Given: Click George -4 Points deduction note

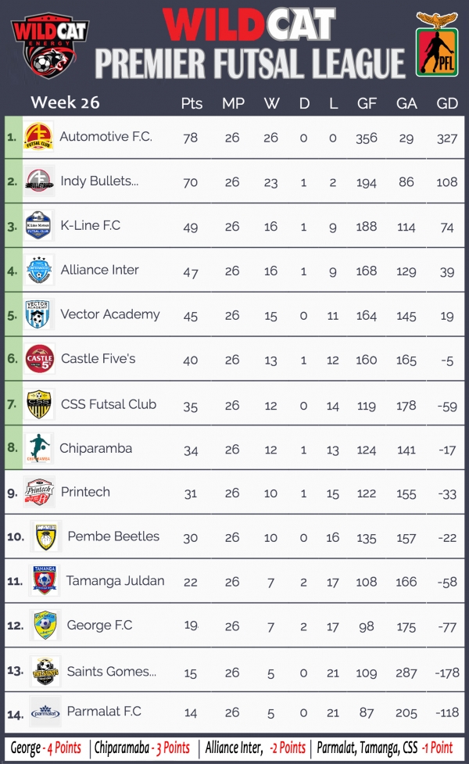Looking at the screenshot, I should [x=46, y=748].
